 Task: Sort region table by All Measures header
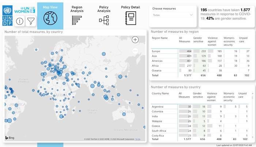[184, 40]
